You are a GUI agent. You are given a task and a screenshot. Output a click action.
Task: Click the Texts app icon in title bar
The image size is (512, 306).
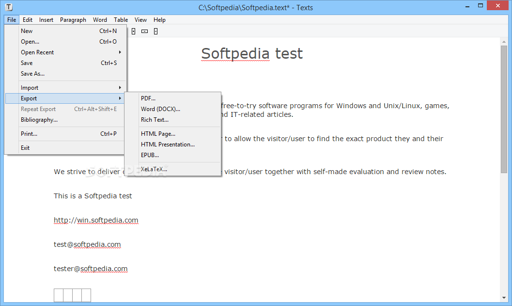pos(9,7)
